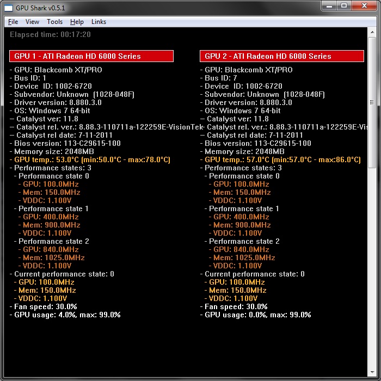The image size is (381, 381).
Task: Click GPU 2 Fan speed: 30.0% line
Action: point(234,306)
